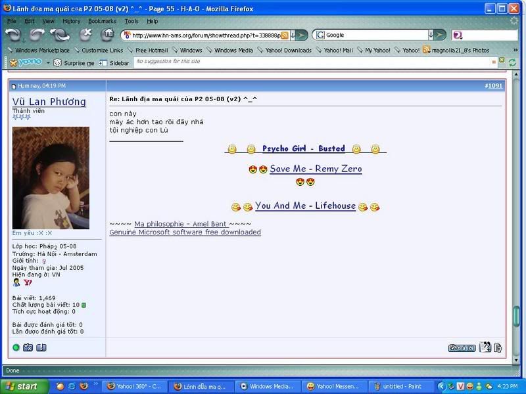Screen dimensions: 526x394
Task: Click username Vũ Lan Phương link
Action: coord(49,102)
